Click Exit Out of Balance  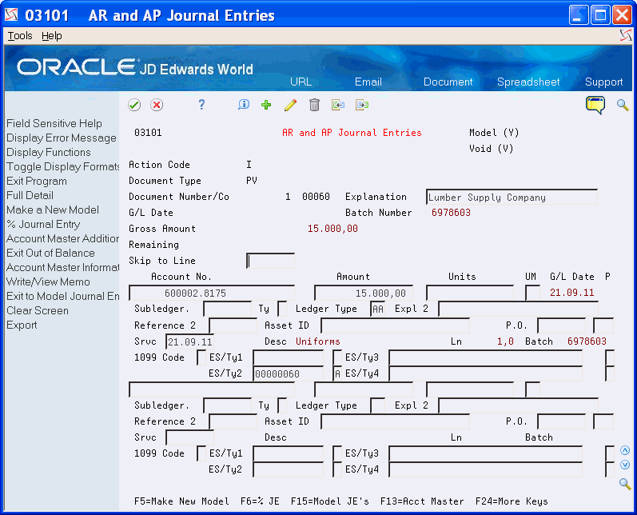[x=50, y=253]
